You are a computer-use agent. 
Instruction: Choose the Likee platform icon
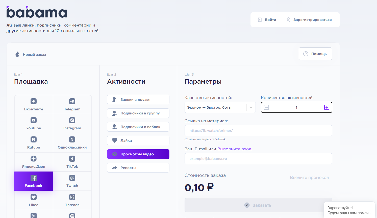(34, 197)
